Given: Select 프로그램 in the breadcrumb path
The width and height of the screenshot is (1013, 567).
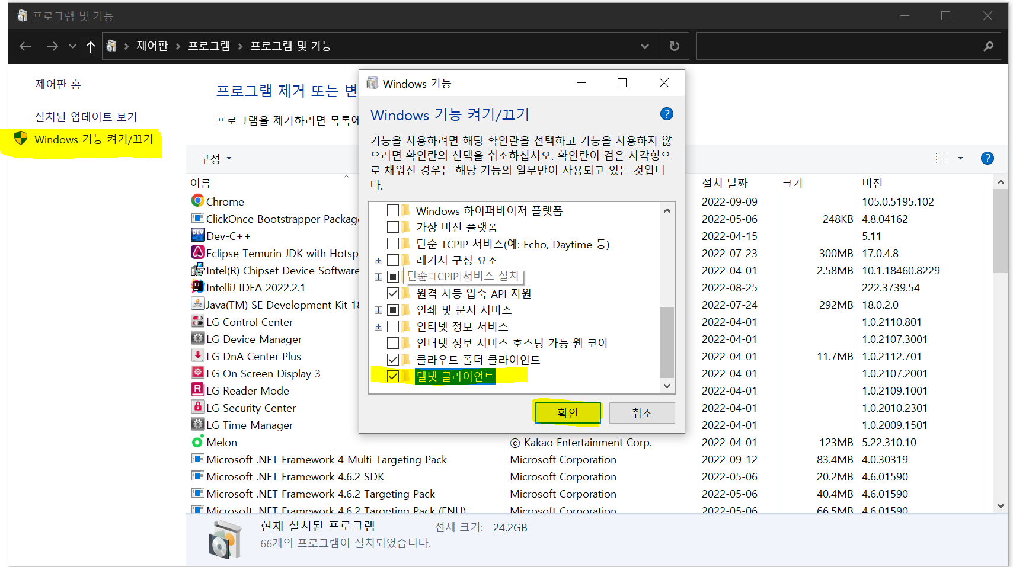Looking at the screenshot, I should click(209, 46).
